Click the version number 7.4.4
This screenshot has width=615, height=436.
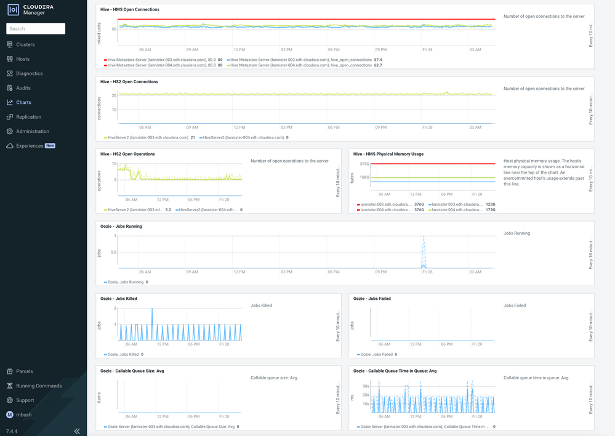click(x=11, y=431)
